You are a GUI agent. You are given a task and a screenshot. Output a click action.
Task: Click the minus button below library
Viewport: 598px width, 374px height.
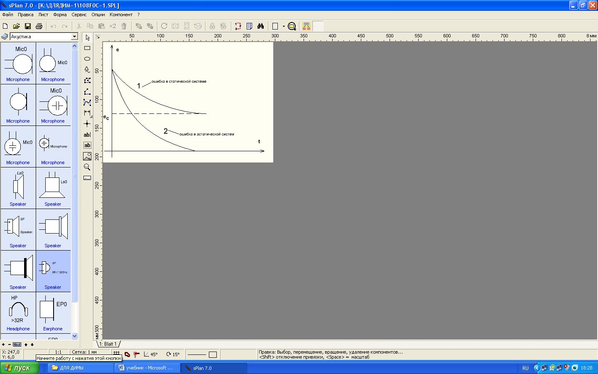tap(10, 344)
